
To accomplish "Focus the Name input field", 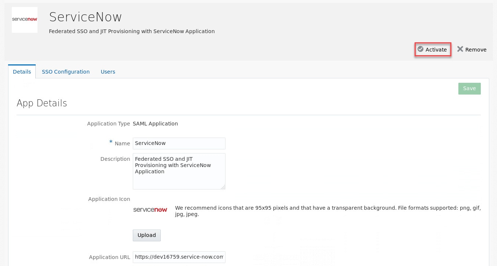I will point(179,143).
